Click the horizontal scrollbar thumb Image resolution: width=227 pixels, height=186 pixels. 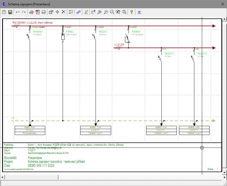click(31, 177)
